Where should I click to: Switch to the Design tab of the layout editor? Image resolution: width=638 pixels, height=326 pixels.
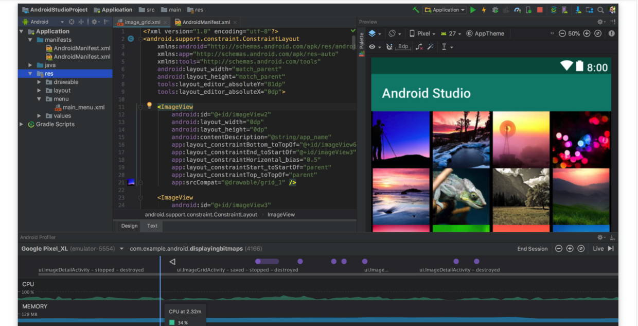click(129, 226)
